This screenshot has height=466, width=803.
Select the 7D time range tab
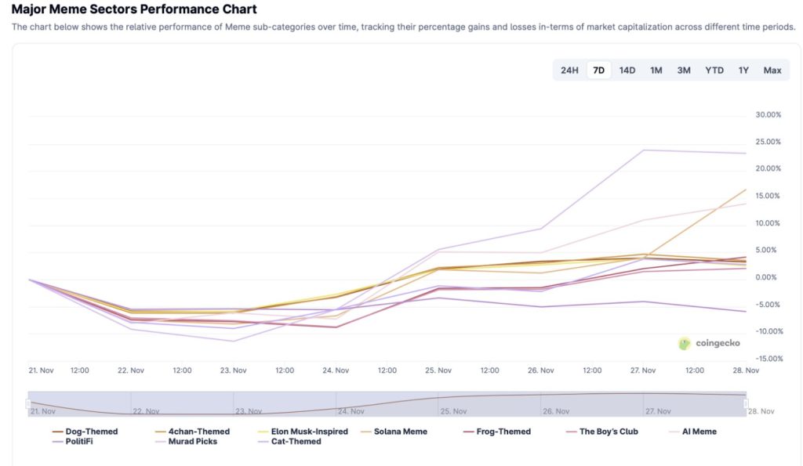coord(598,70)
